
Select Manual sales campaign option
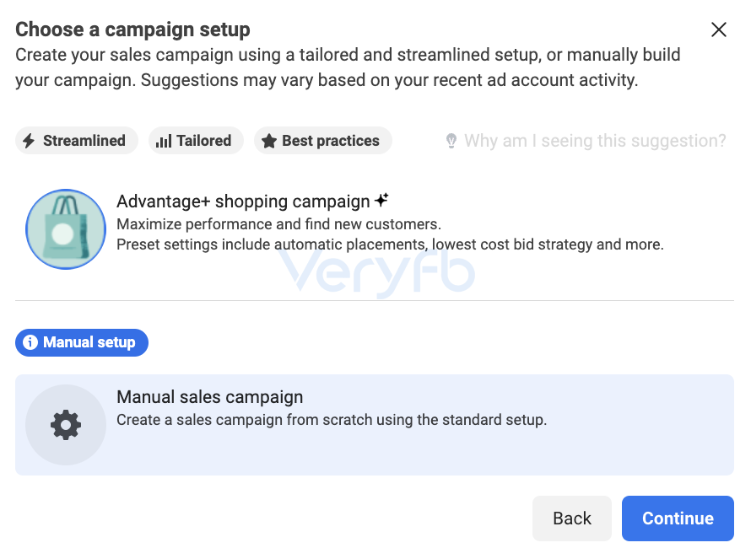[375, 425]
